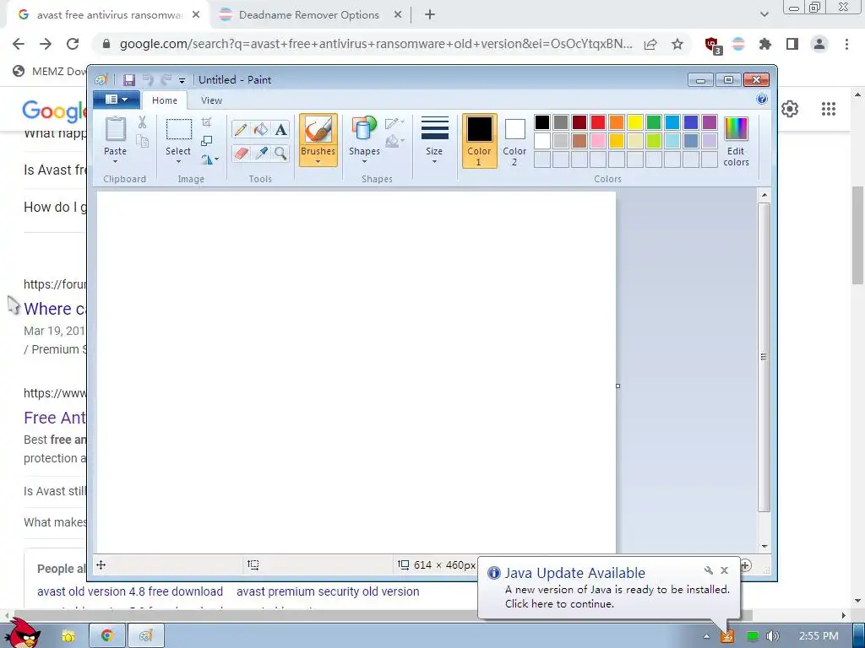This screenshot has width=865, height=648.
Task: Bookmark this page with star icon
Action: coord(677,44)
